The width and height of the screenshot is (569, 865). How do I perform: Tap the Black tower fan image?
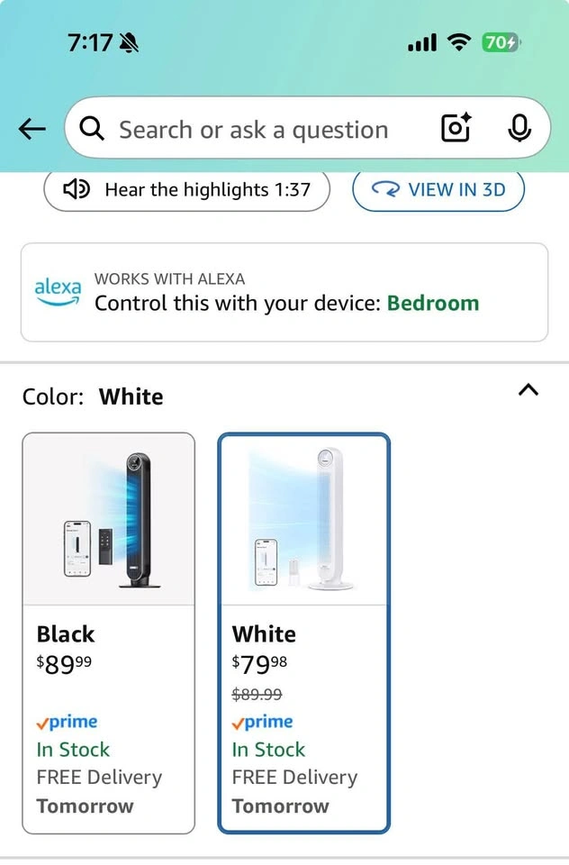pos(108,519)
